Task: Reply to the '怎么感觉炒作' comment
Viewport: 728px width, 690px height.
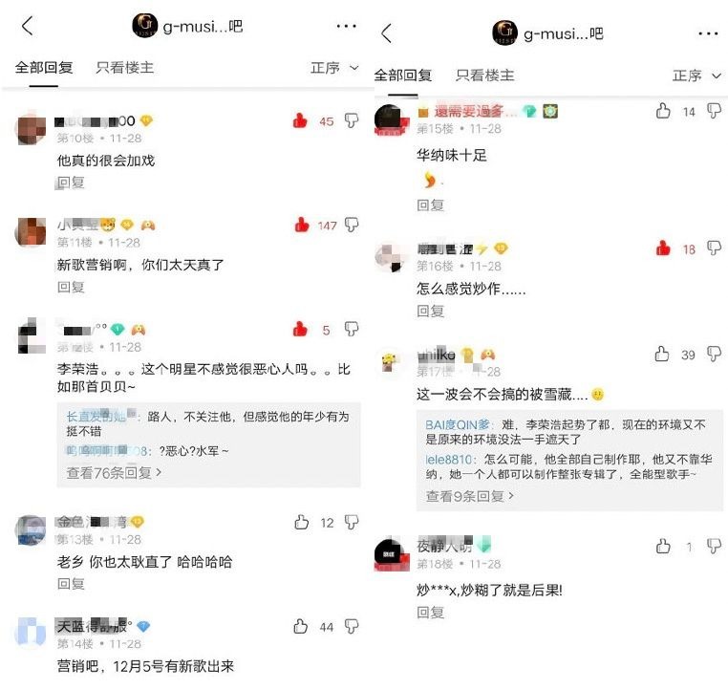Action: 430,311
